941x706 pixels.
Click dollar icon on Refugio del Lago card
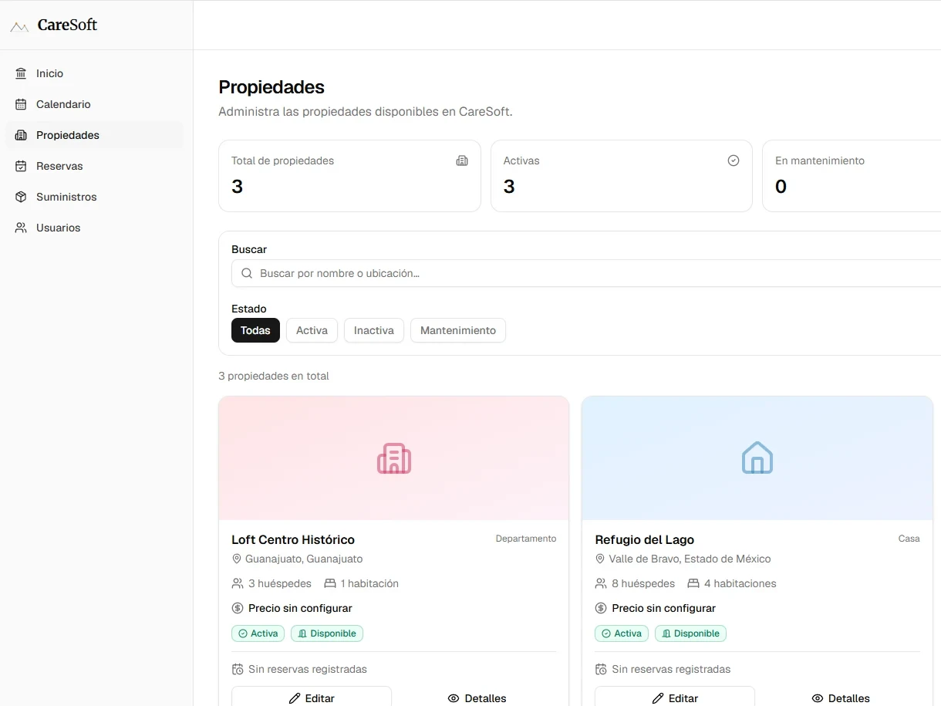601,608
